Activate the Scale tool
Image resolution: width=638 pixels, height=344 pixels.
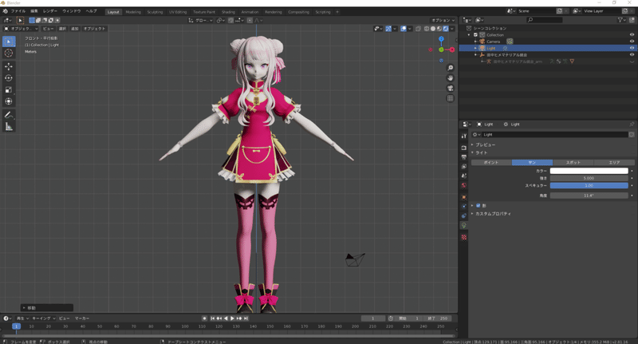point(9,90)
